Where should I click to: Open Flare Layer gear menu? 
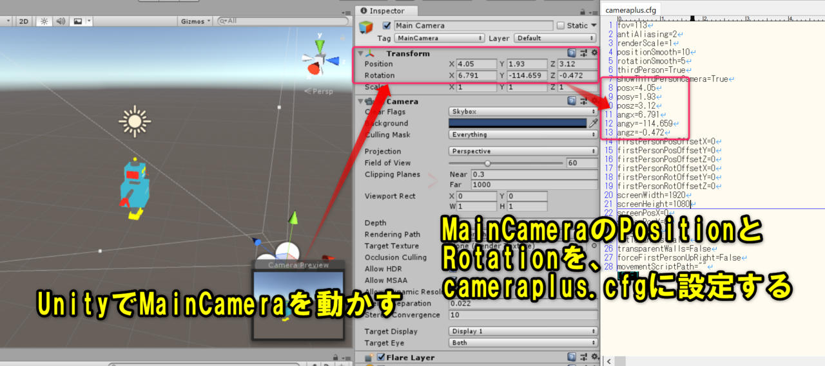coord(594,357)
